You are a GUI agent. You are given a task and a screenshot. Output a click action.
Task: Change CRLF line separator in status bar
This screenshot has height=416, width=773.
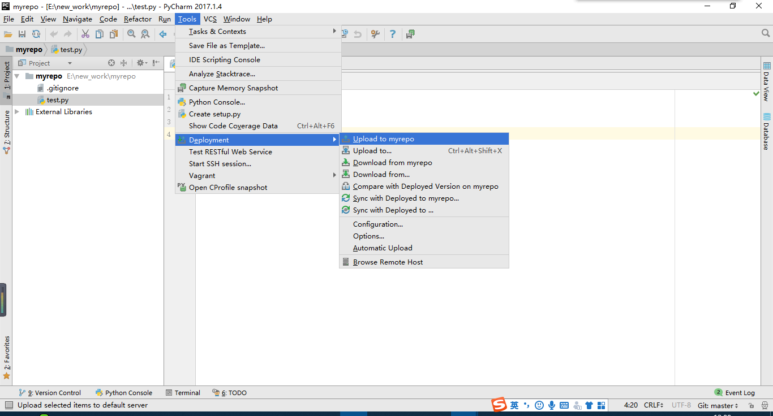click(654, 405)
